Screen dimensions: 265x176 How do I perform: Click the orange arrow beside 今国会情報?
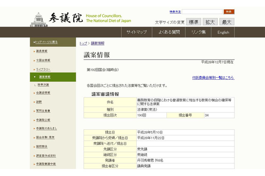[x=34, y=60]
